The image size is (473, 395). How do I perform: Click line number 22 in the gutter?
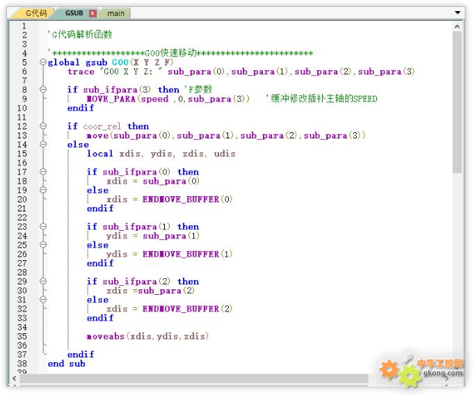(22, 218)
